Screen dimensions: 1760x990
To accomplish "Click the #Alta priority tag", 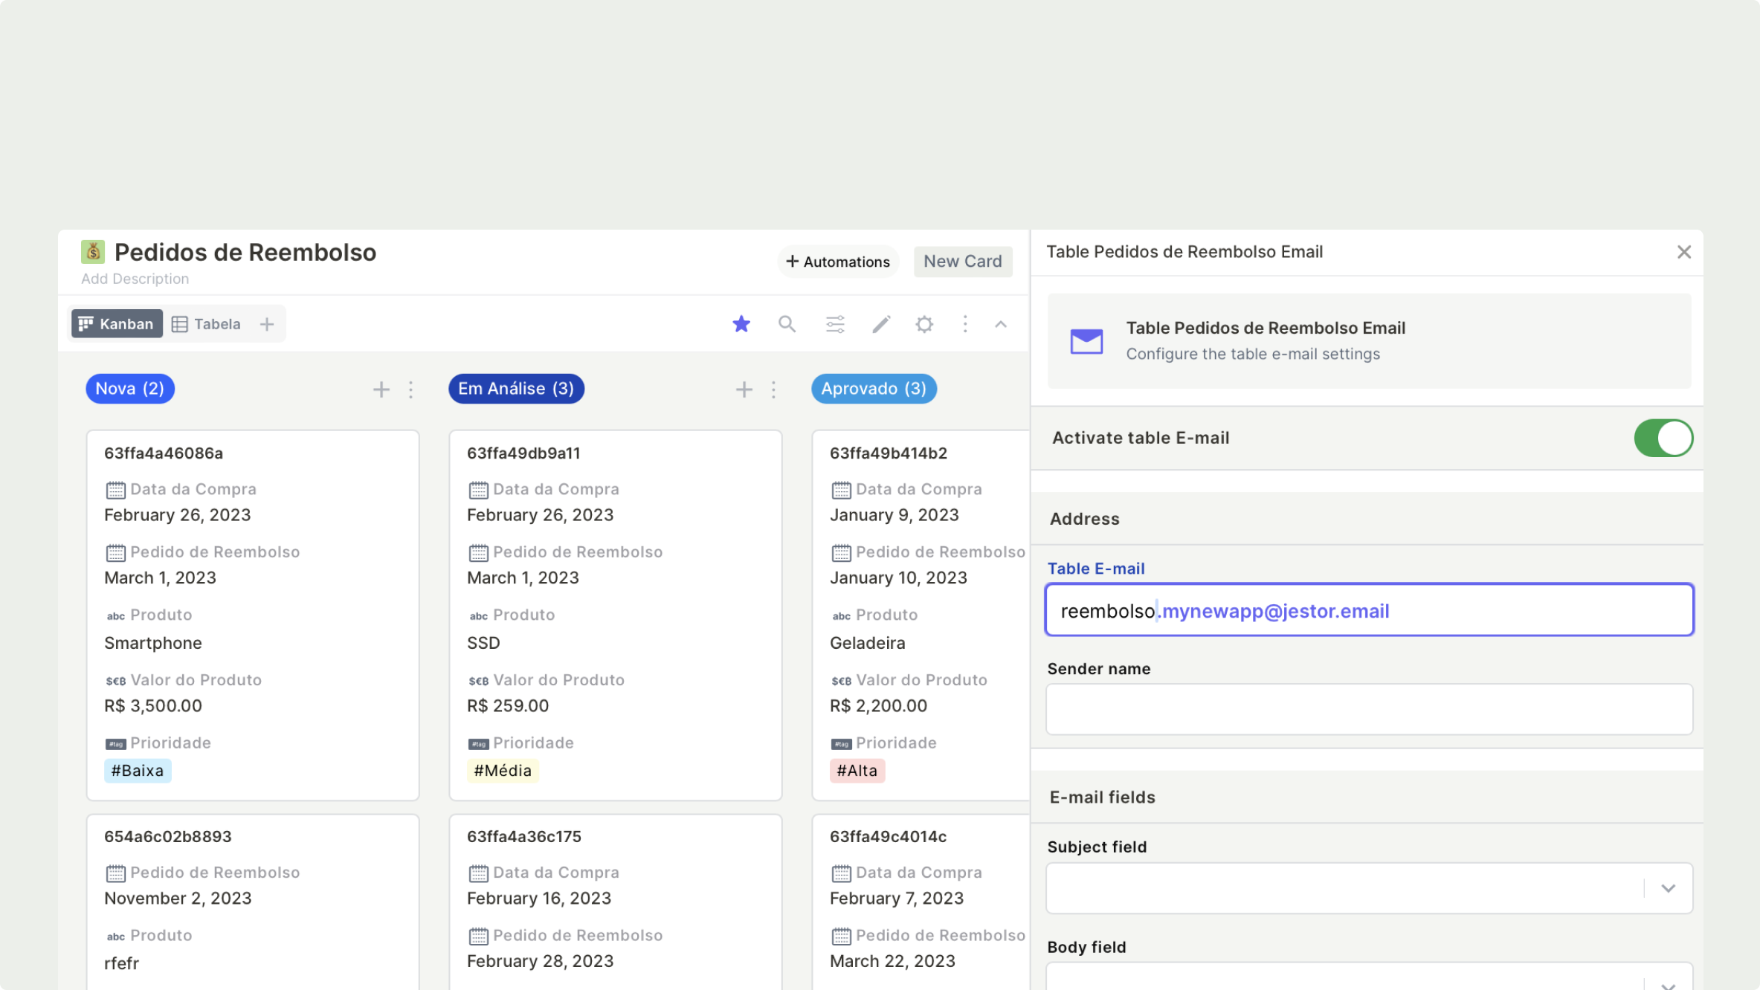I will tap(857, 771).
